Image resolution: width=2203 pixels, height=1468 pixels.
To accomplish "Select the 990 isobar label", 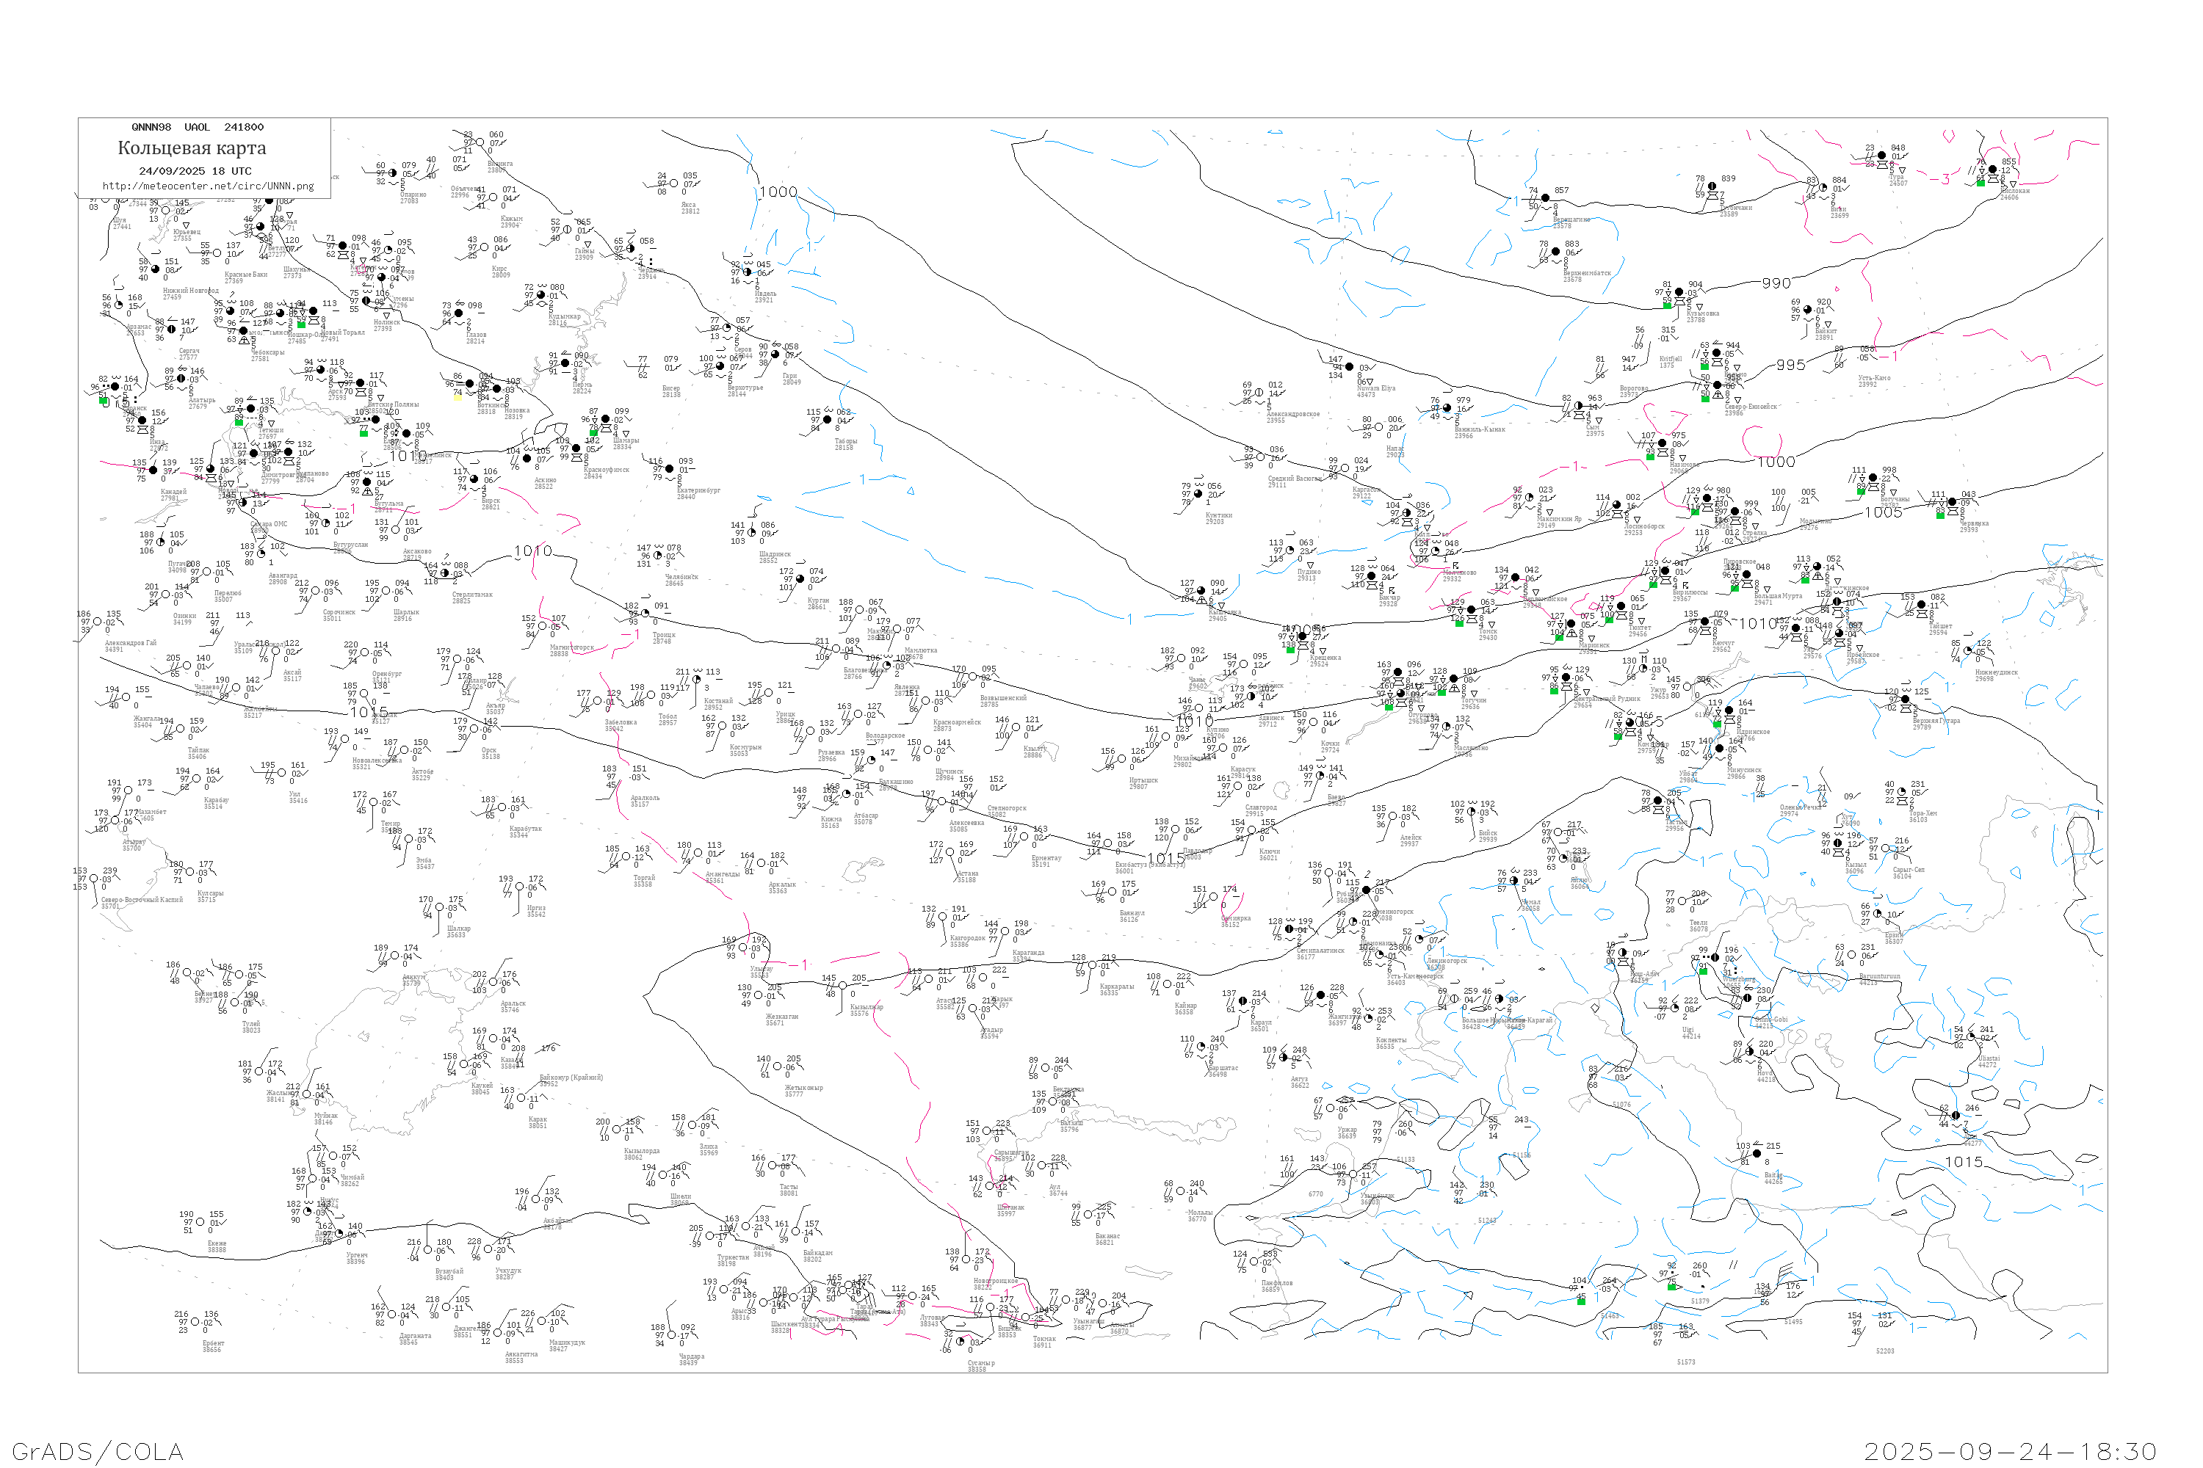I will (x=1776, y=283).
